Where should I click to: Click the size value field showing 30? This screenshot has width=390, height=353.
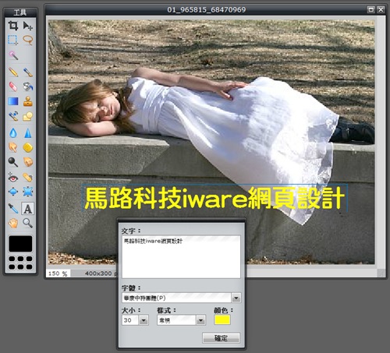point(130,320)
